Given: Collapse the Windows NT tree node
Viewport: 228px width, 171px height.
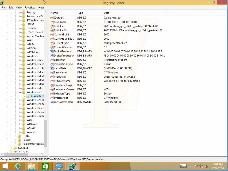Looking at the screenshot, I should click(20, 92).
